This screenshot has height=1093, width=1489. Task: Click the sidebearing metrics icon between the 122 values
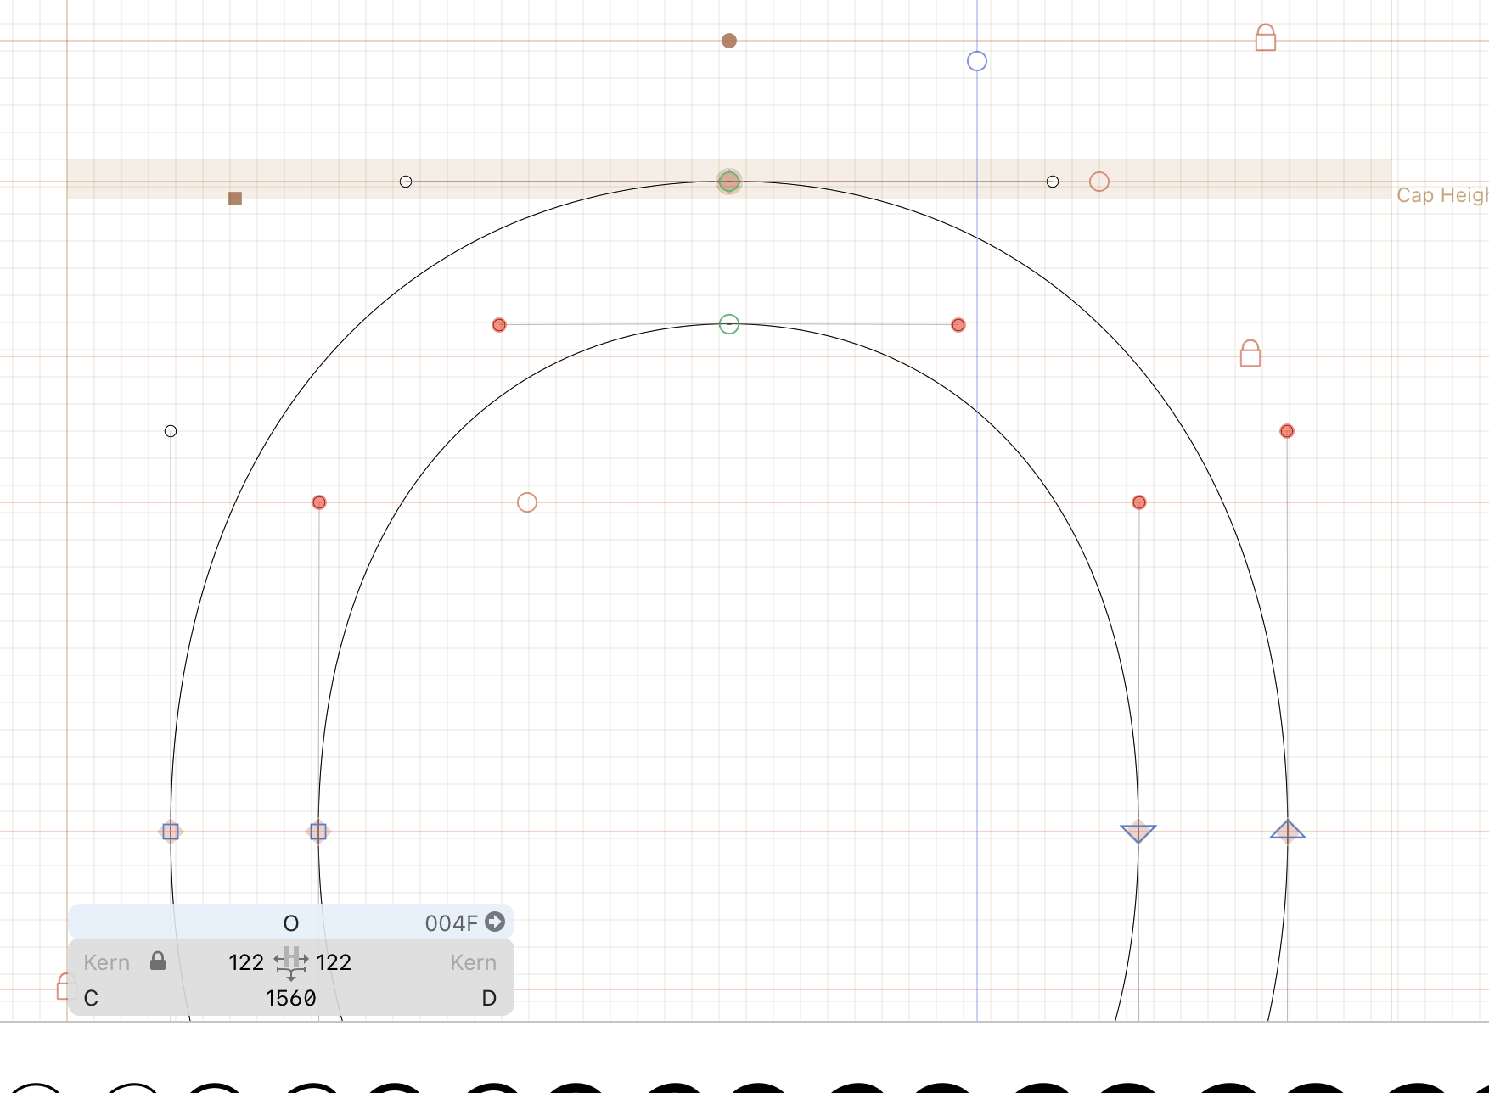pos(291,962)
